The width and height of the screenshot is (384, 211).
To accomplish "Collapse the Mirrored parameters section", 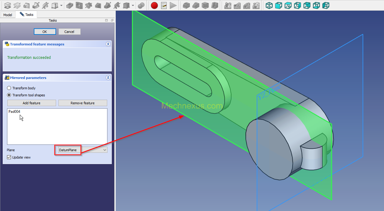I will click(x=108, y=78).
